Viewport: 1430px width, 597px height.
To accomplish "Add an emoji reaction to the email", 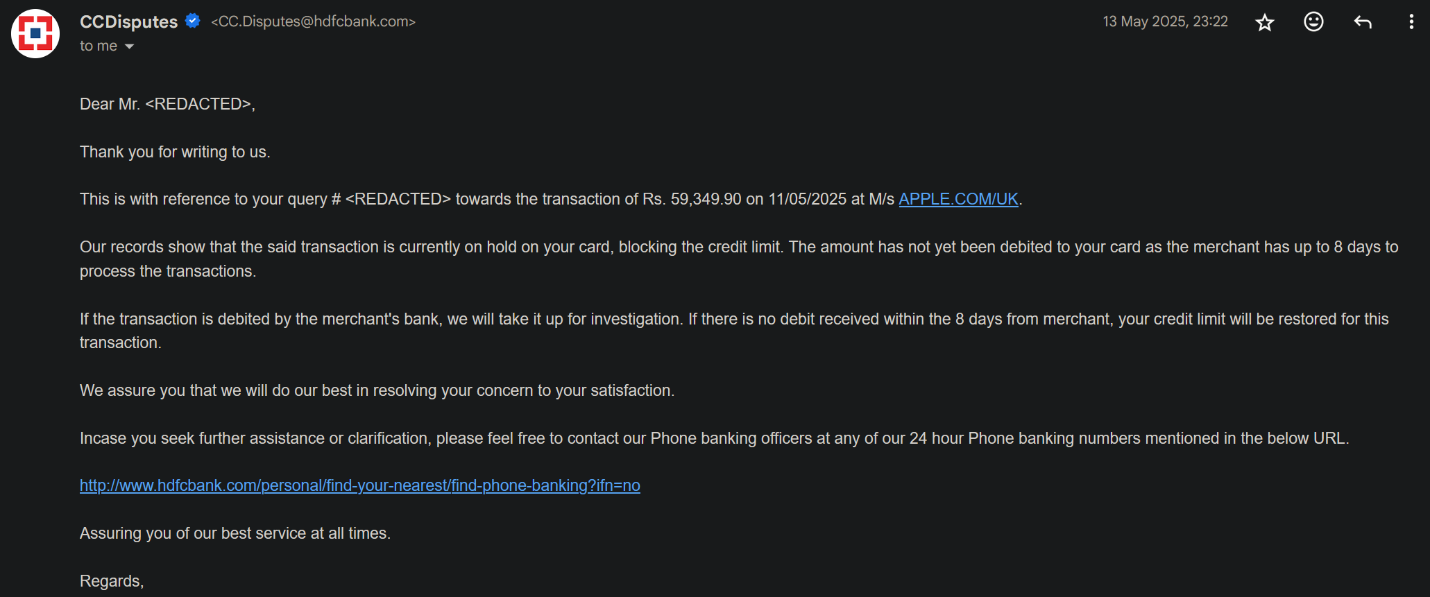I will [1313, 22].
